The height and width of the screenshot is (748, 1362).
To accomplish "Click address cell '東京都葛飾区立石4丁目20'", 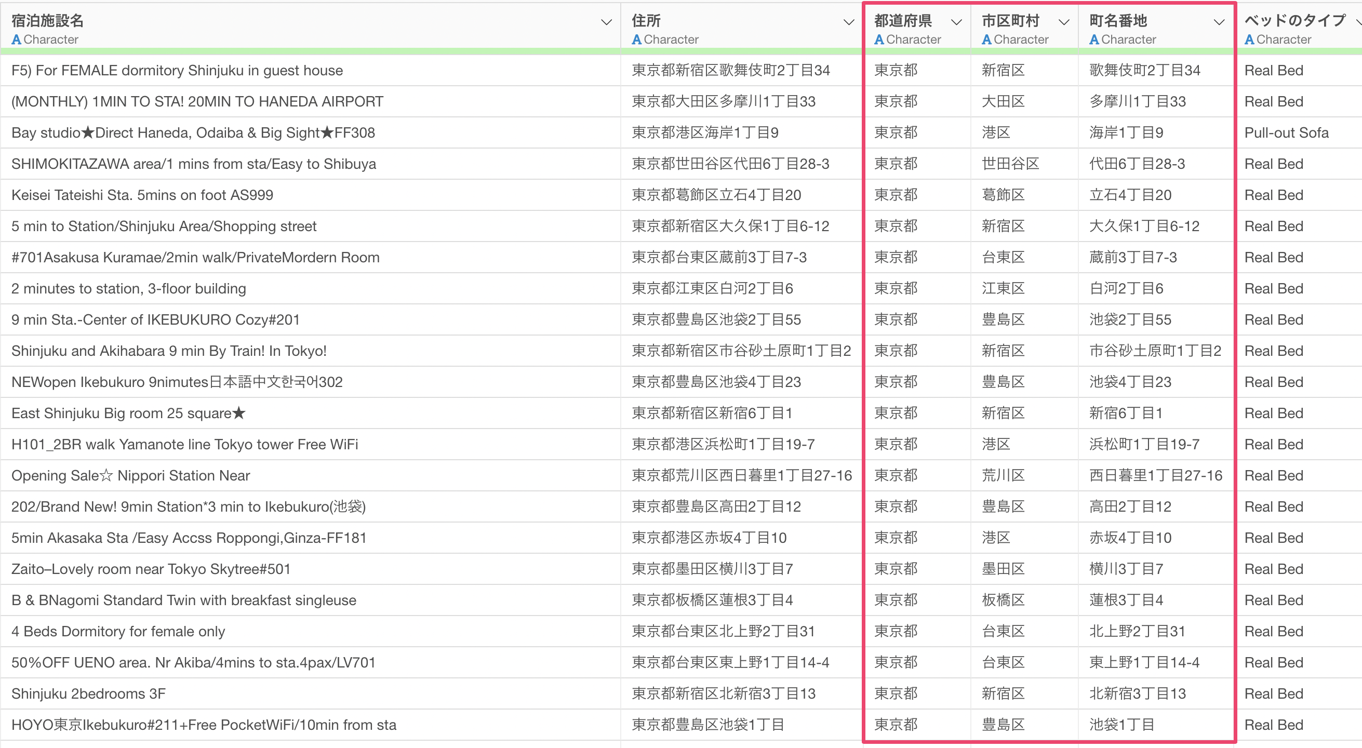I will (x=741, y=195).
